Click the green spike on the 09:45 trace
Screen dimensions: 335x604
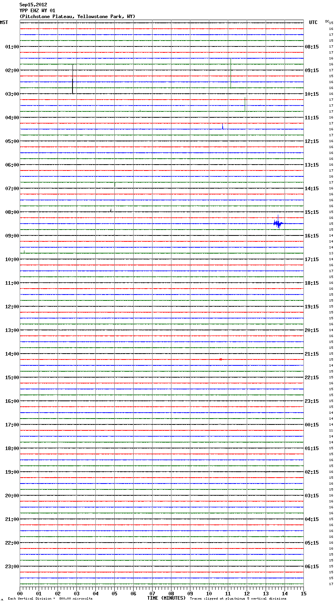click(x=24, y=252)
